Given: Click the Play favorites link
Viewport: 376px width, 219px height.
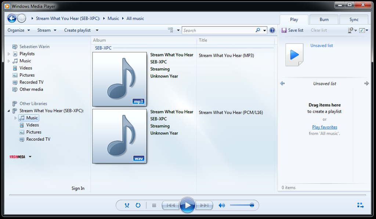Looking at the screenshot, I should pos(325,127).
